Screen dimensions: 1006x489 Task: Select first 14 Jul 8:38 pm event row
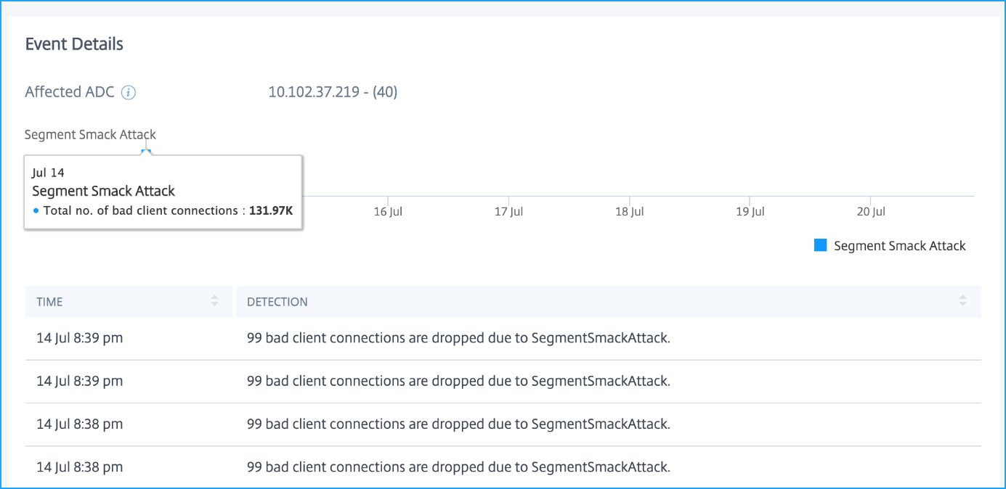503,424
